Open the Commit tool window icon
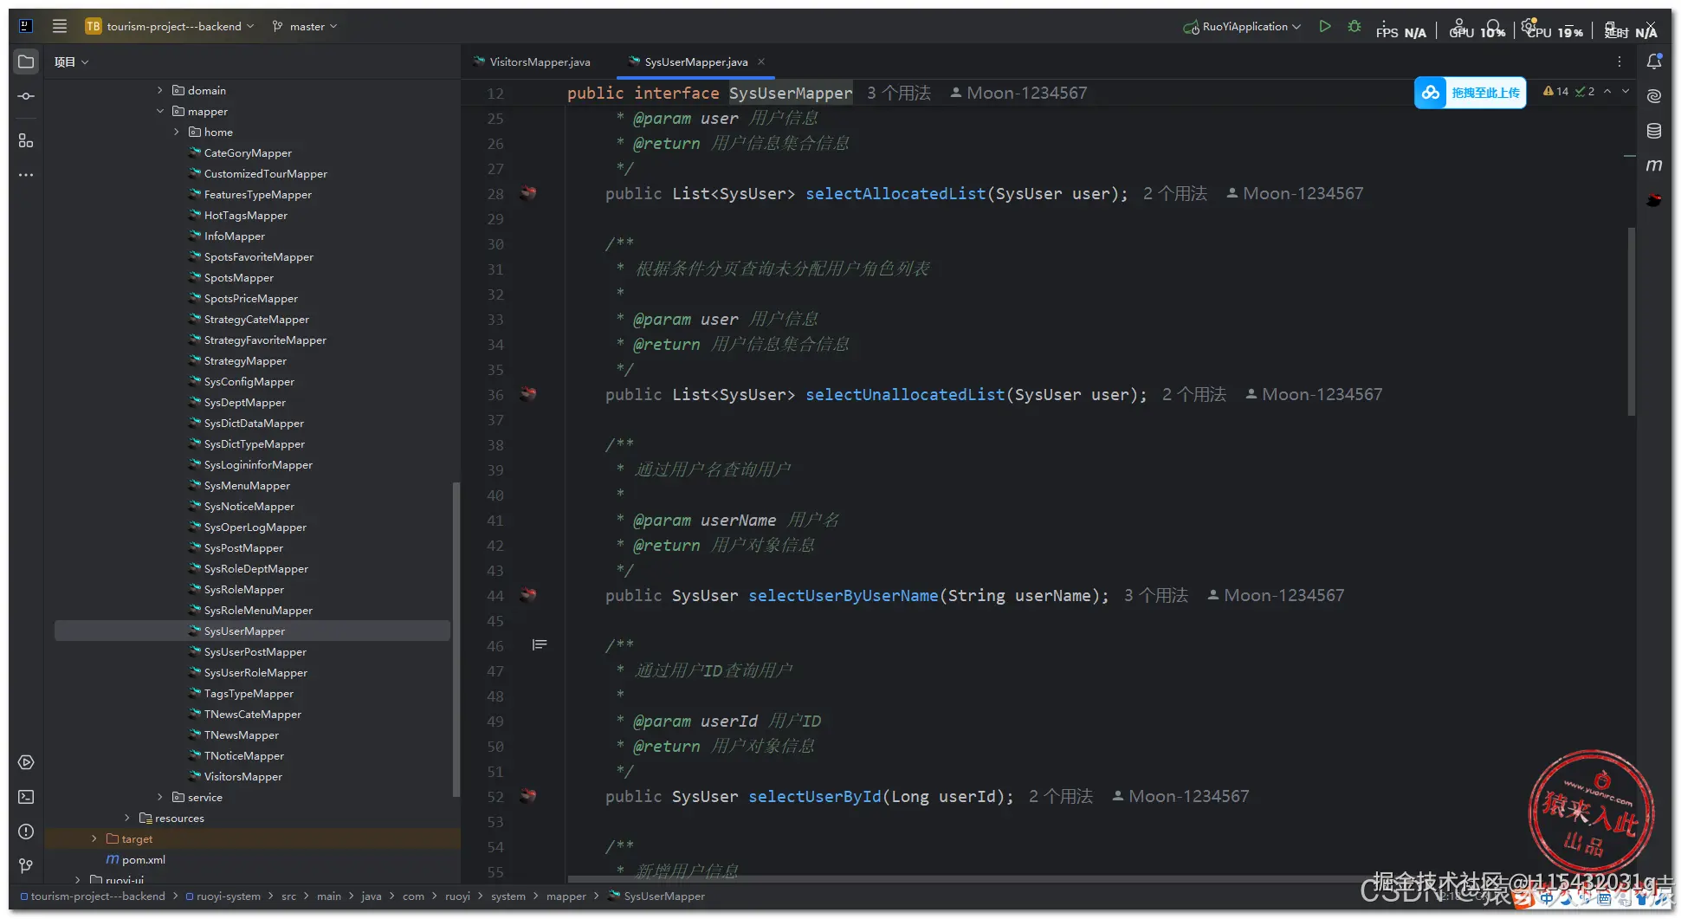This screenshot has width=1681, height=919. pos(26,96)
